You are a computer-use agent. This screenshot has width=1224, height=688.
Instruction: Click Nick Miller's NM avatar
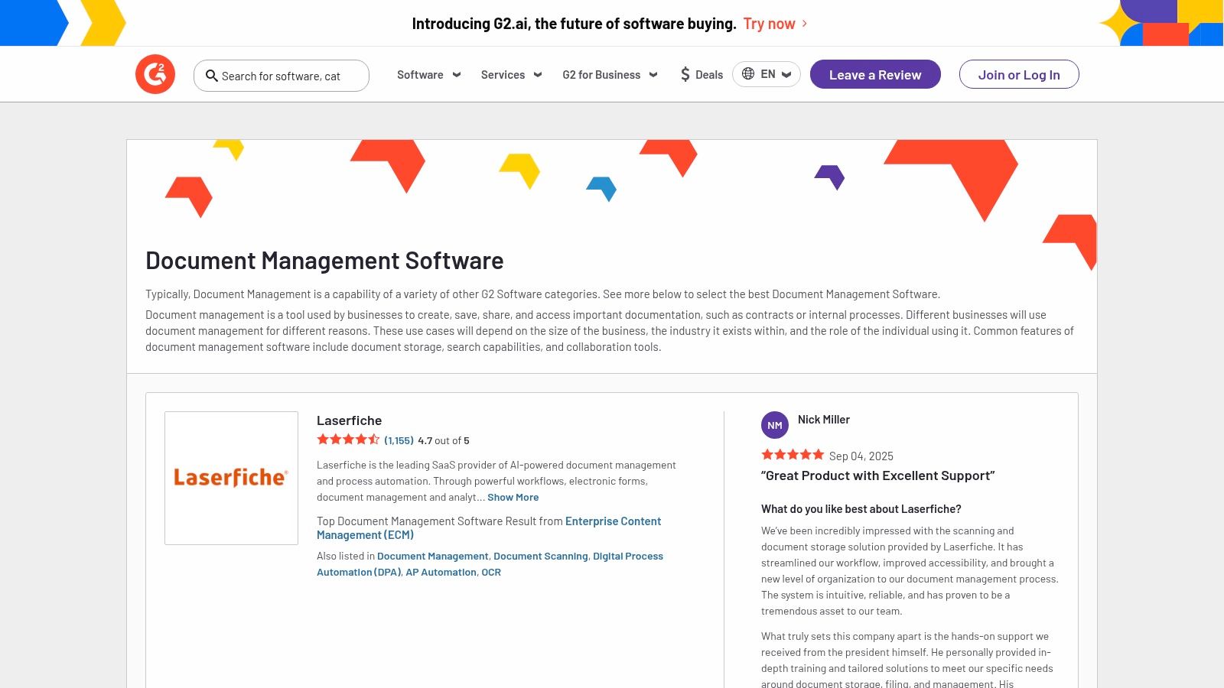pyautogui.click(x=775, y=424)
